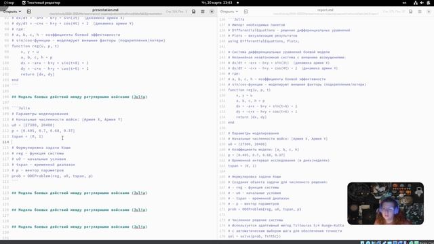
Task: Click '# Параметры моделирования' comment in presentation.md
Action: click(40, 114)
